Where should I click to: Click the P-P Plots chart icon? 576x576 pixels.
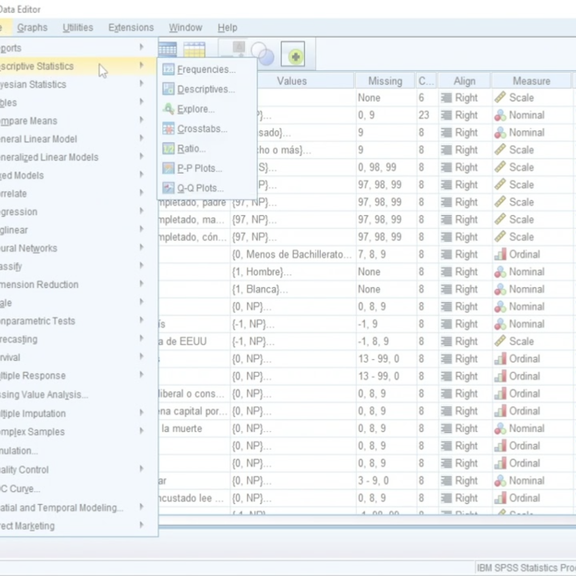169,169
